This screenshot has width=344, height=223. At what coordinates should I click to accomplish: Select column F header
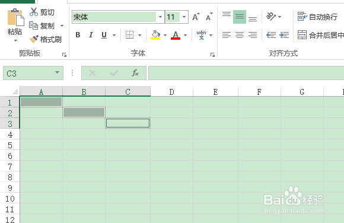[x=259, y=92]
